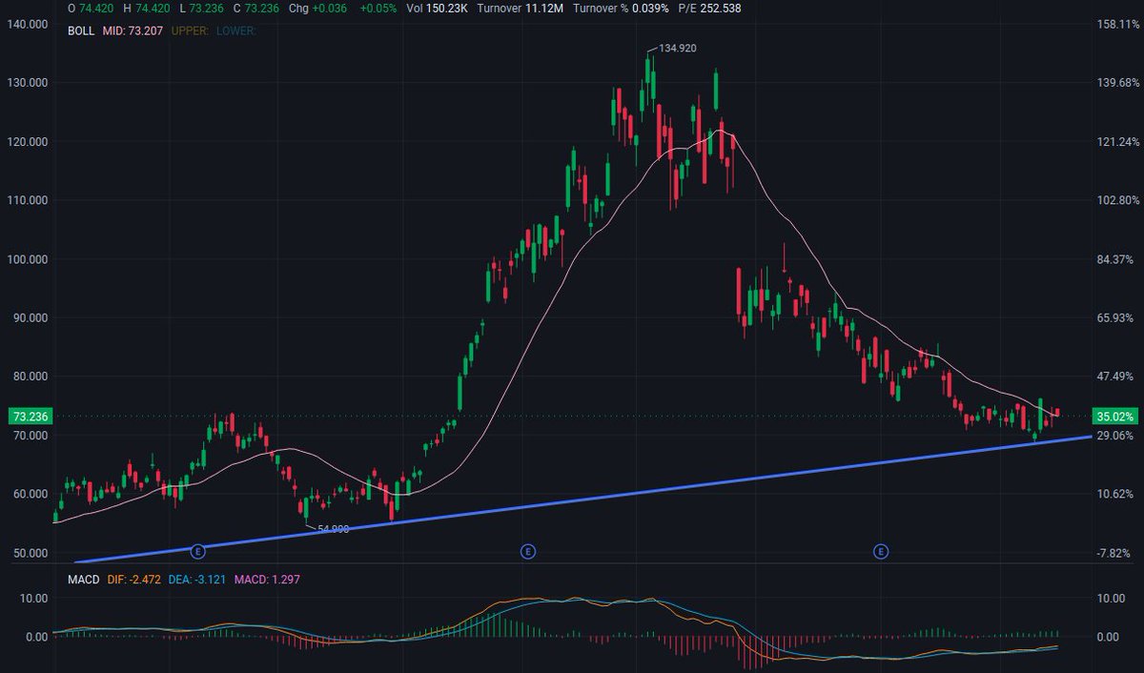Click the 90.000 price axis label

click(32, 317)
